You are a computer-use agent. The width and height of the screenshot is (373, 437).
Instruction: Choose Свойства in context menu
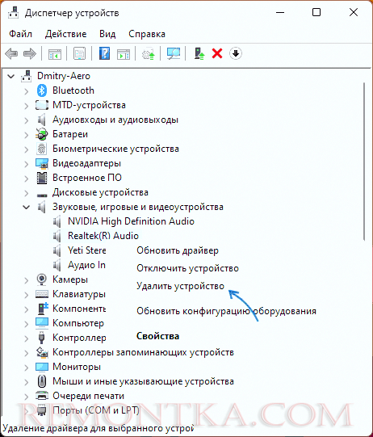coord(157,336)
